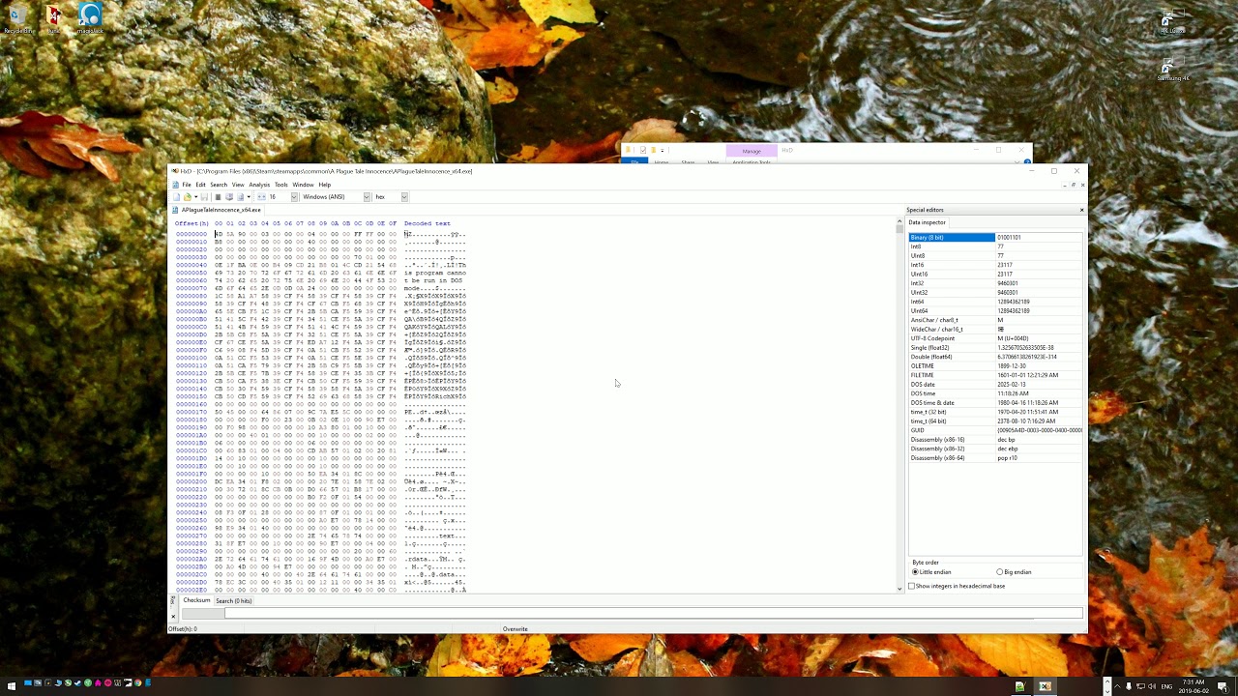Click the Windows Start button
This screenshot has width=1238, height=696.
click(12, 686)
